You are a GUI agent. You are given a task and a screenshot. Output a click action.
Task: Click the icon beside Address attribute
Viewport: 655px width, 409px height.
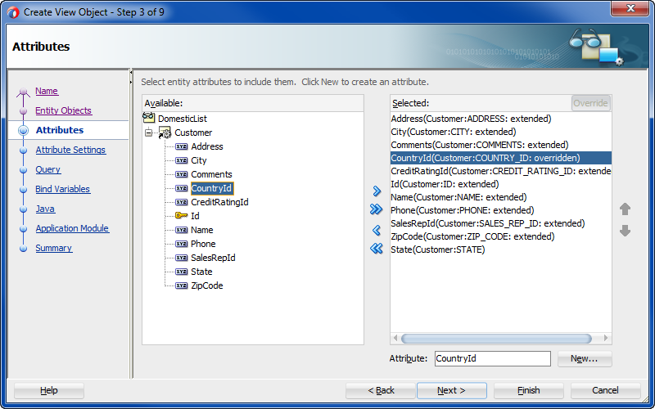click(181, 146)
